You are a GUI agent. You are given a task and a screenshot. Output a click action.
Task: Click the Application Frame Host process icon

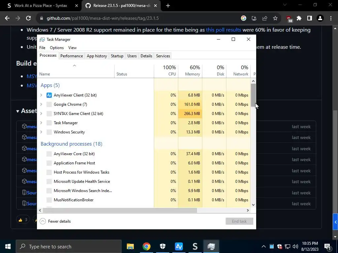(x=49, y=163)
